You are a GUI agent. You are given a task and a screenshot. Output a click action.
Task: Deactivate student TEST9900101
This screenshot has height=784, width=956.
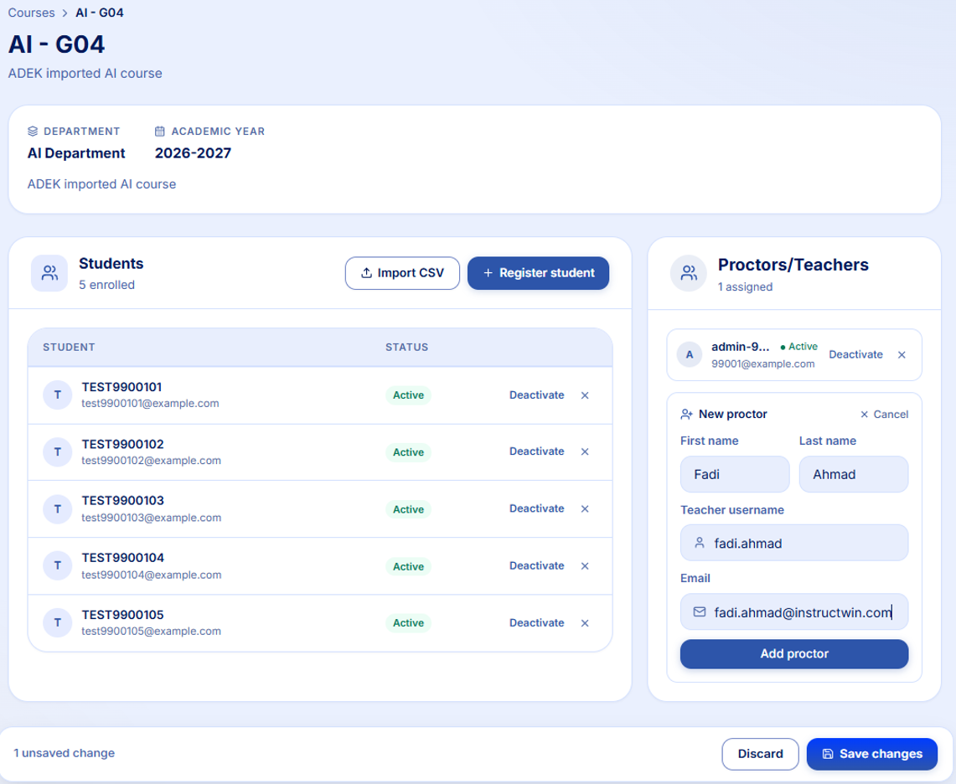point(536,395)
